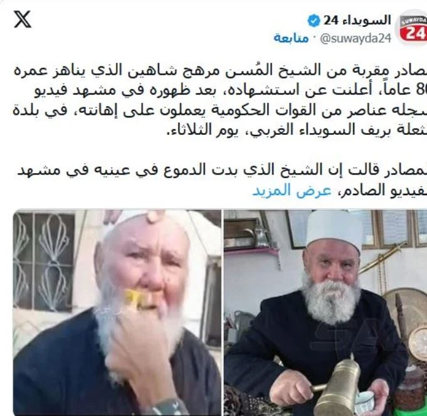
Task: Follow the account via متابعة
Action: [291, 38]
